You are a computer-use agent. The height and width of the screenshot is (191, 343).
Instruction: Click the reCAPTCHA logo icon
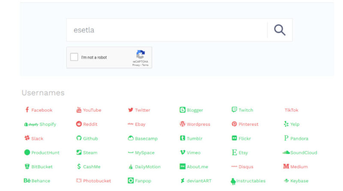(x=141, y=55)
